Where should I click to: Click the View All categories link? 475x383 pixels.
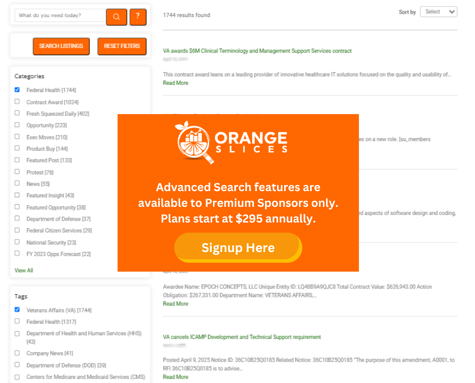(23, 270)
